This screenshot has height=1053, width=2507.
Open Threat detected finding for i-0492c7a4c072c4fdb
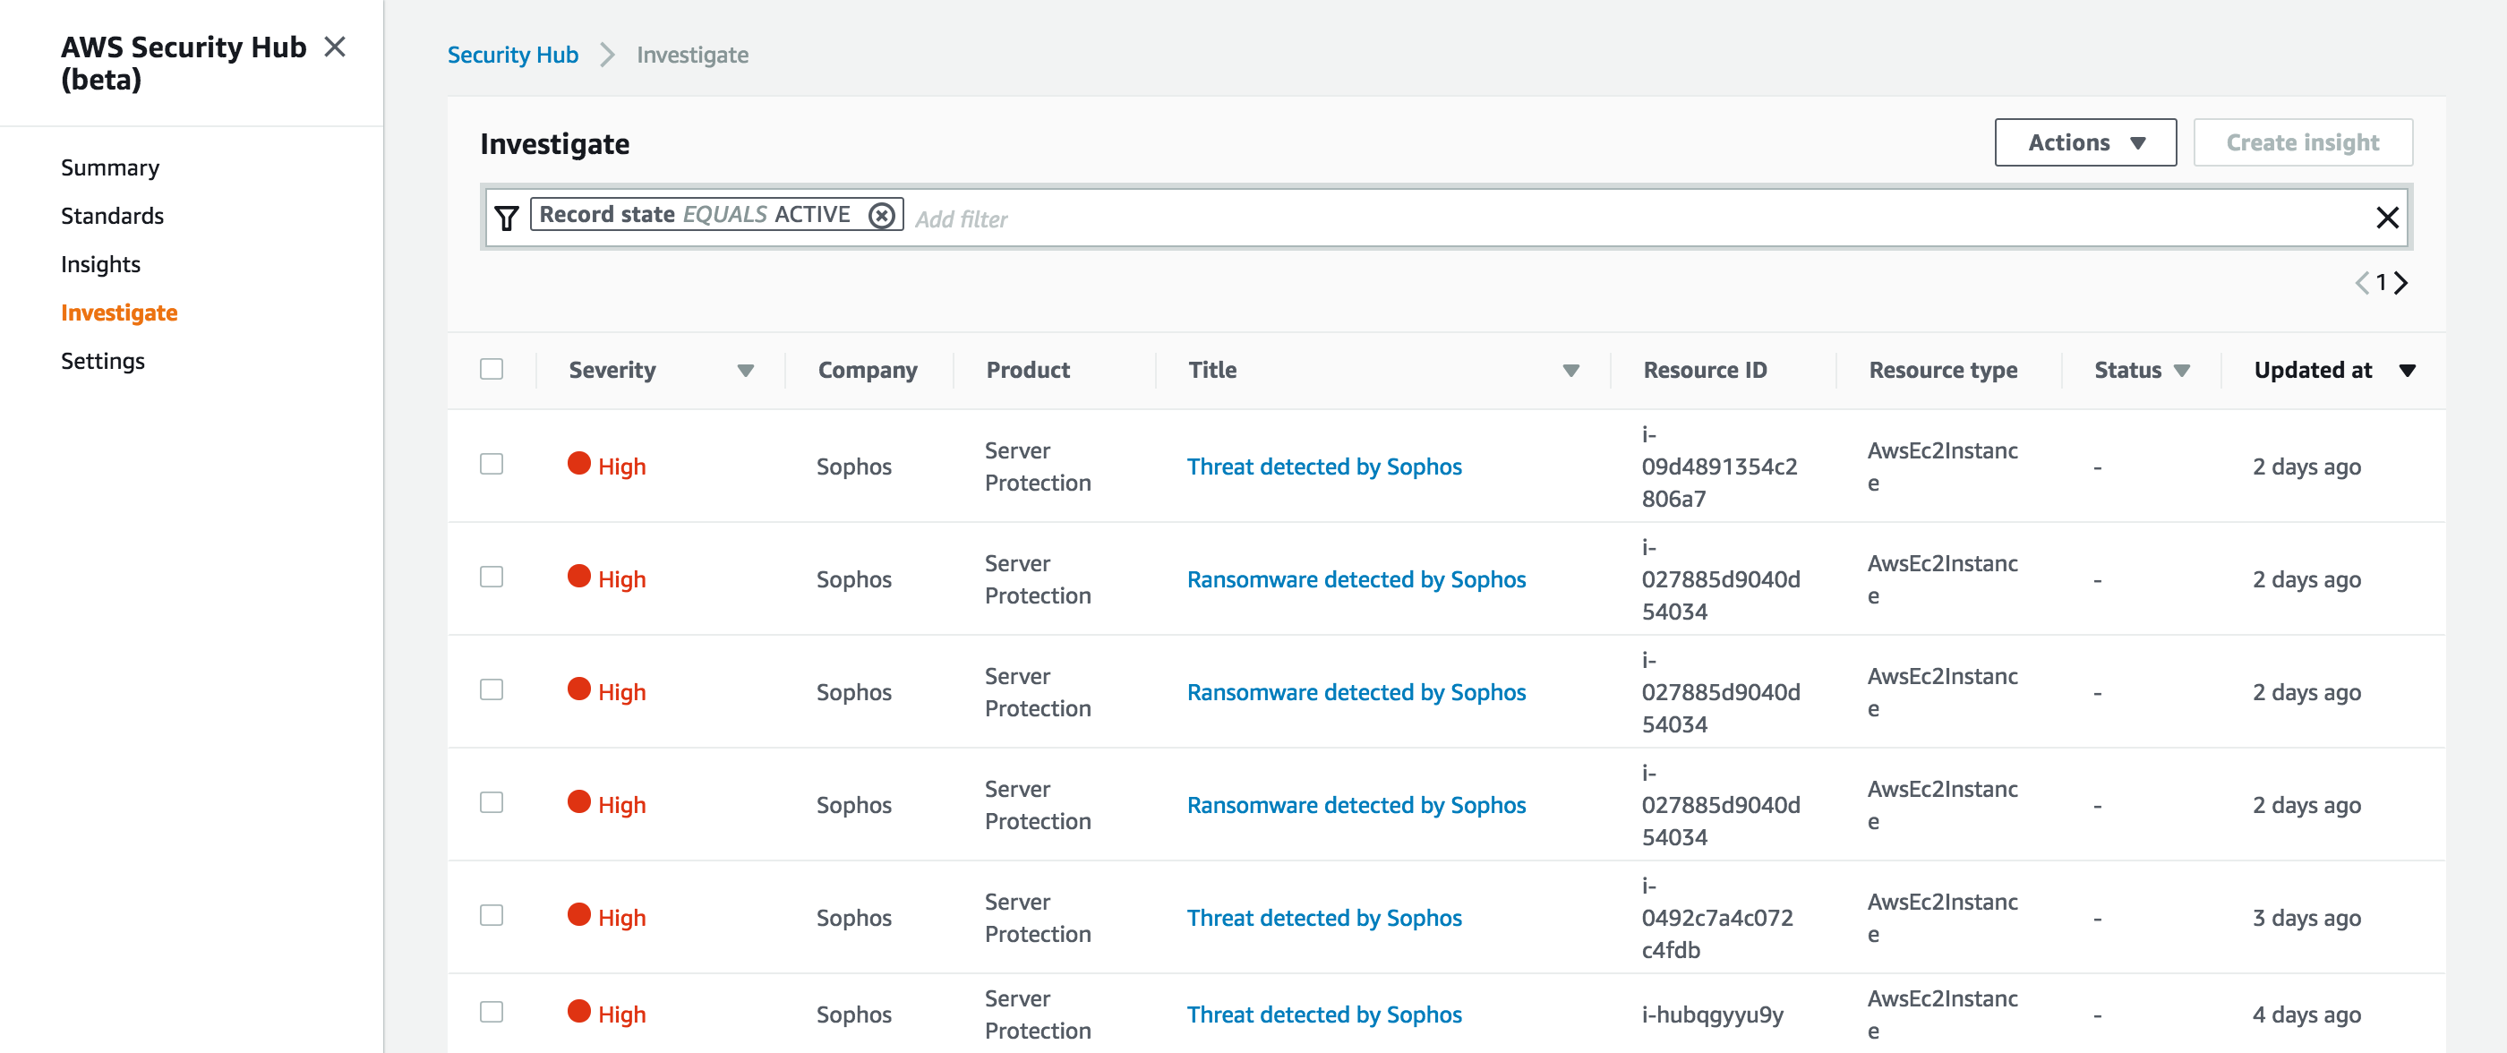tap(1323, 918)
